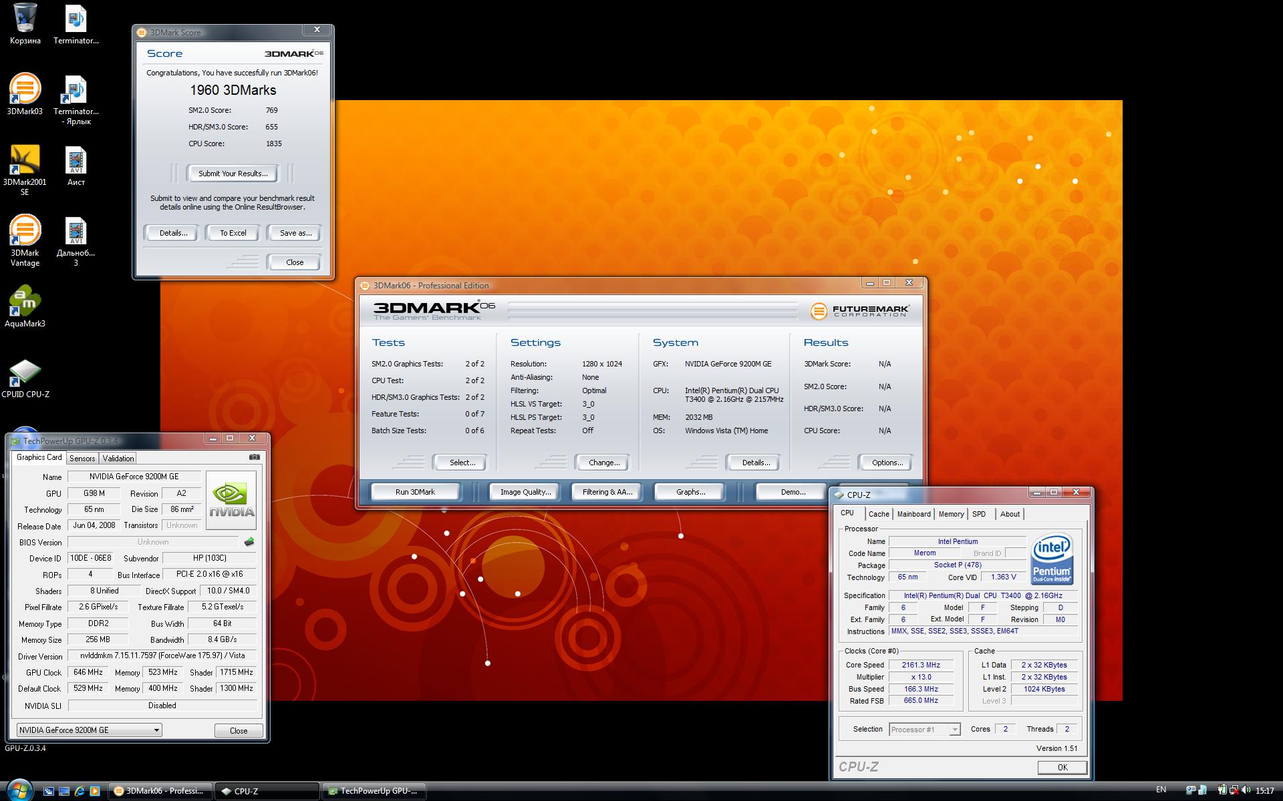Launch Windows Media Player from Quick Launch

(95, 791)
